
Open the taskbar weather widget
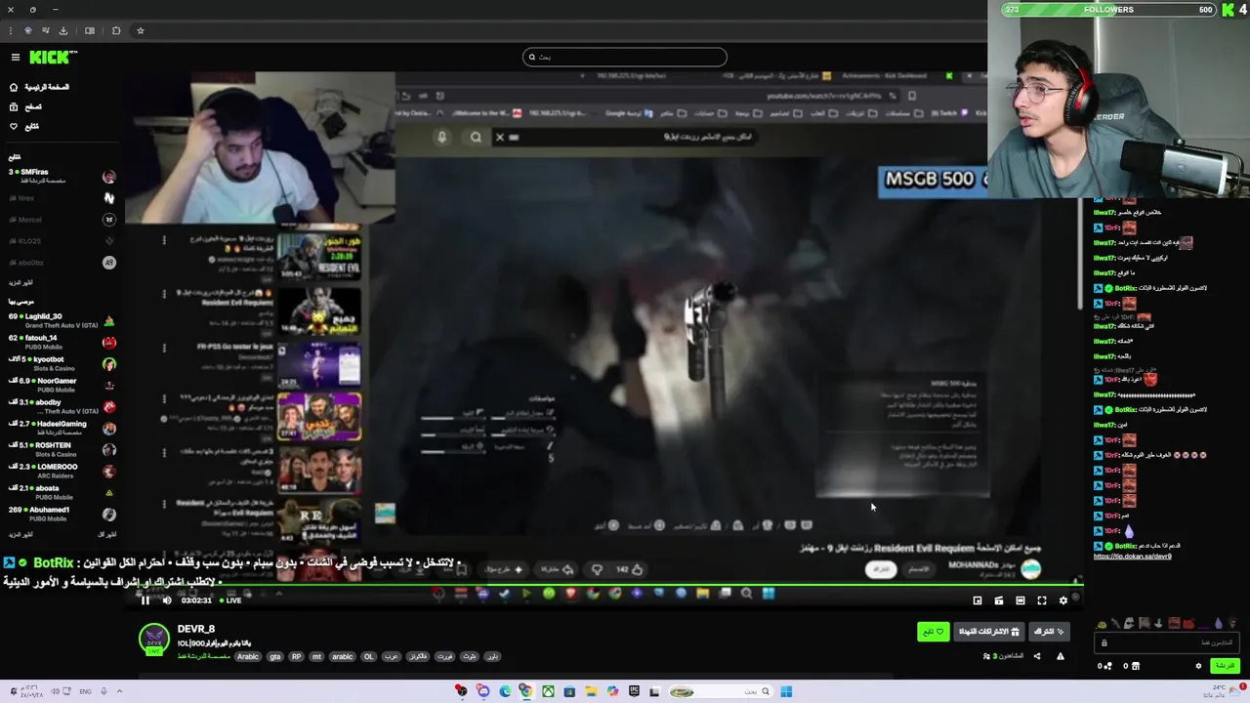[x=1227, y=691]
